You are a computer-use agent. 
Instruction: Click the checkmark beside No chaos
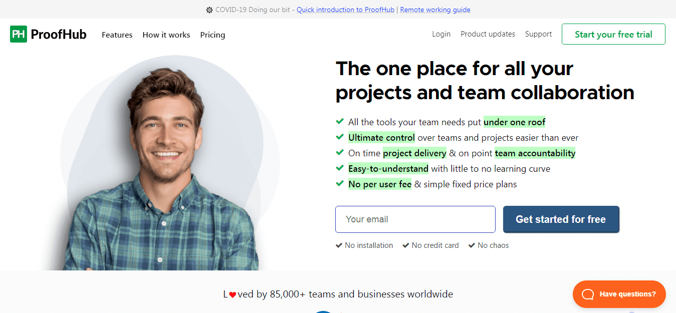(x=471, y=245)
